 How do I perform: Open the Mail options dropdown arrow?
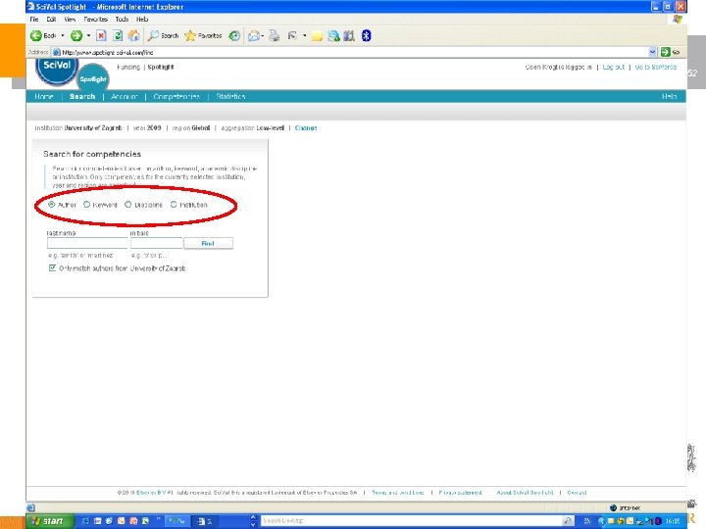[x=263, y=36]
